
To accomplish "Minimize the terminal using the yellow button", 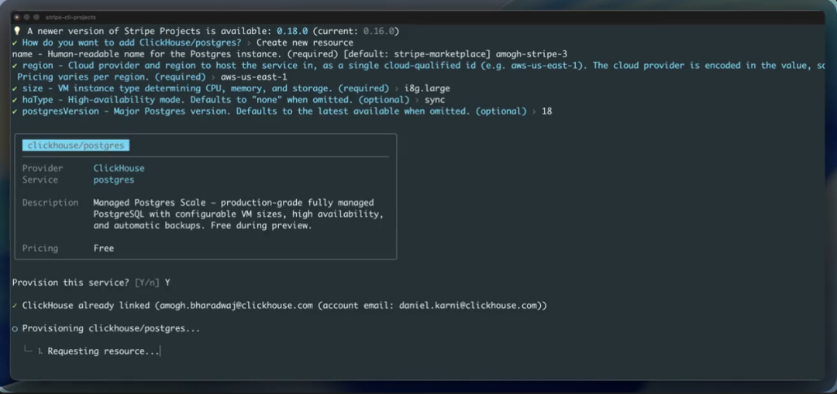I will (x=26, y=17).
